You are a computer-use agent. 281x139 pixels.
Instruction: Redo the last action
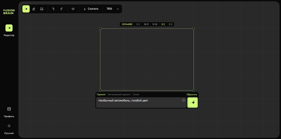click(x=62, y=9)
